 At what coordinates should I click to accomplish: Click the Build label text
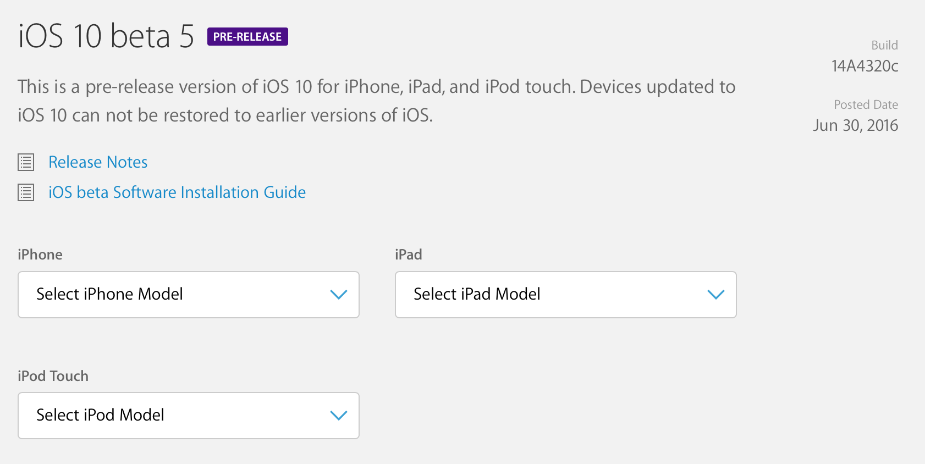884,45
